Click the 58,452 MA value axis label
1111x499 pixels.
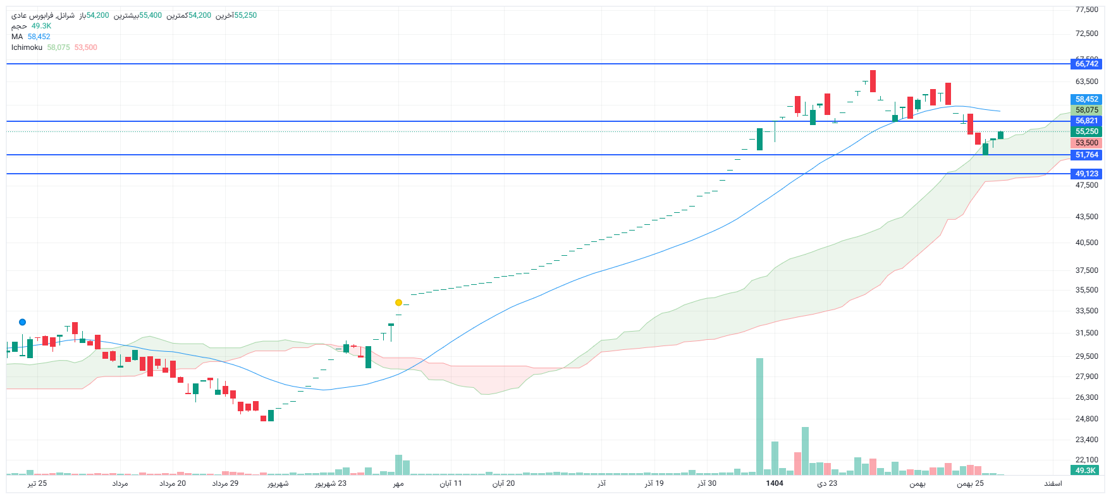tap(1086, 99)
